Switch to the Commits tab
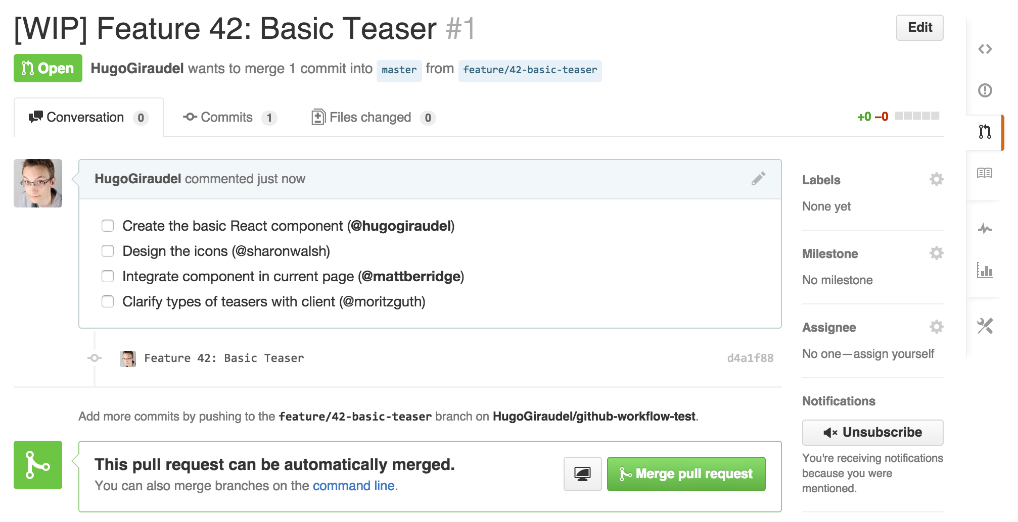The image size is (1018, 522). pyautogui.click(x=229, y=118)
